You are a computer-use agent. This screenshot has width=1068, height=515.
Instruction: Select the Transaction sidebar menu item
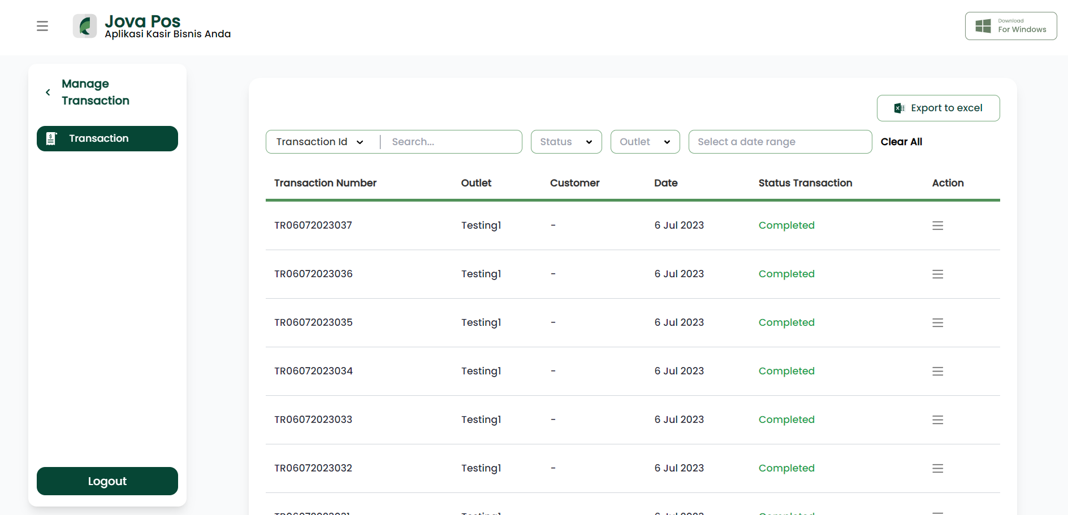pos(107,138)
